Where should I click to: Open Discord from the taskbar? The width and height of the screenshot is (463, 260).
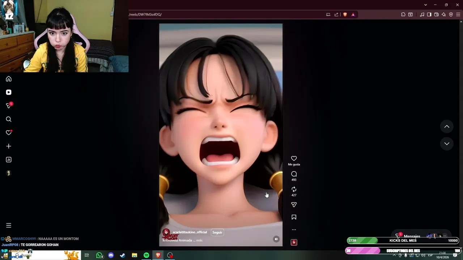pos(111,255)
